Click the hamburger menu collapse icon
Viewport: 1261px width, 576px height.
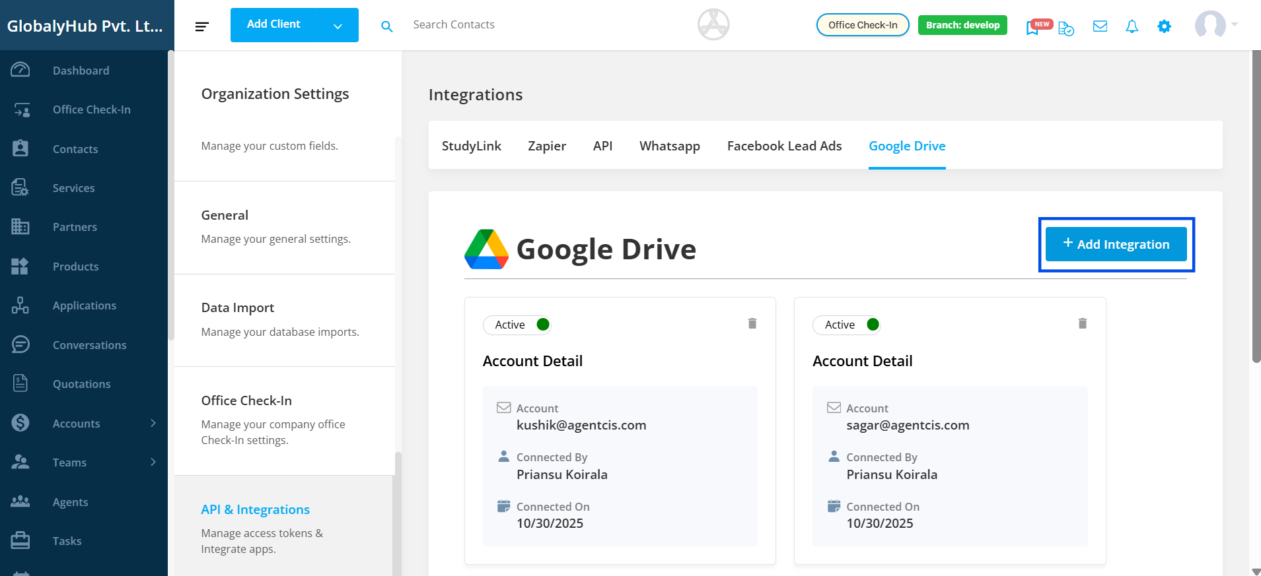202,26
